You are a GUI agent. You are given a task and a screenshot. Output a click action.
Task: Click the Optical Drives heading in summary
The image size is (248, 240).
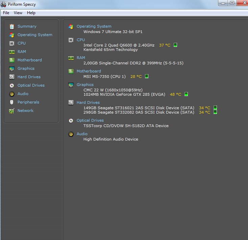tap(90, 120)
